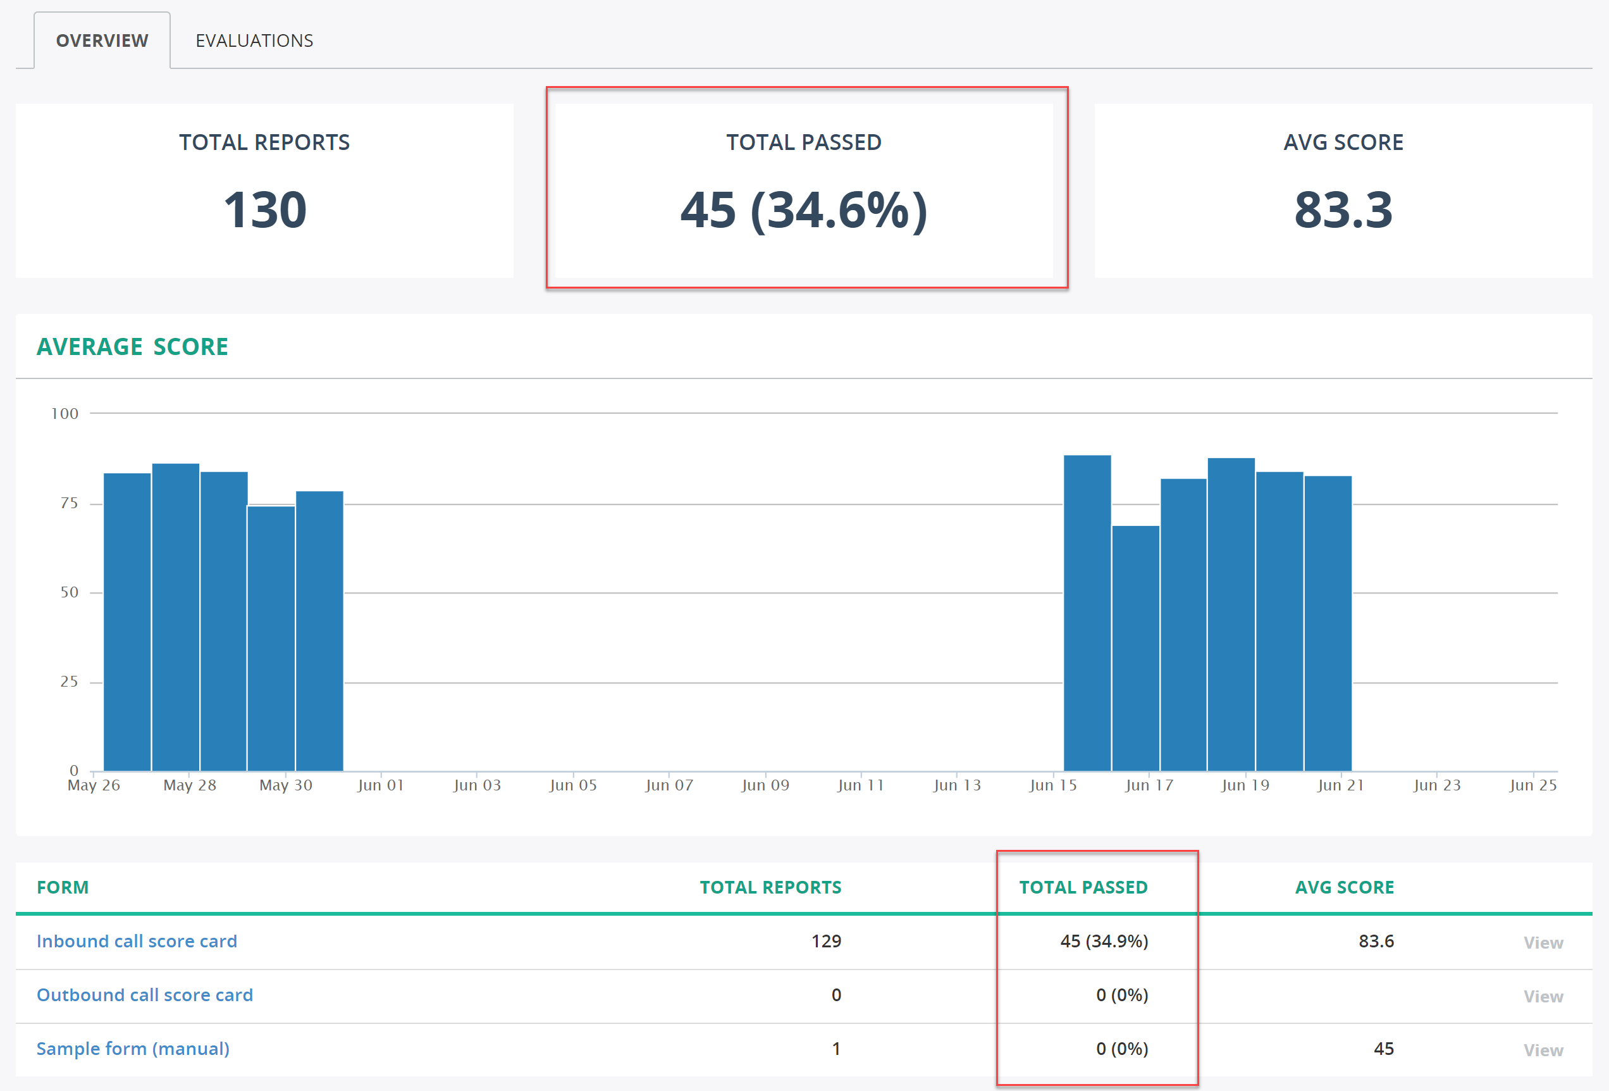Click the 75 y-axis label
Viewport: 1609px width, 1091px height.
coord(69,504)
